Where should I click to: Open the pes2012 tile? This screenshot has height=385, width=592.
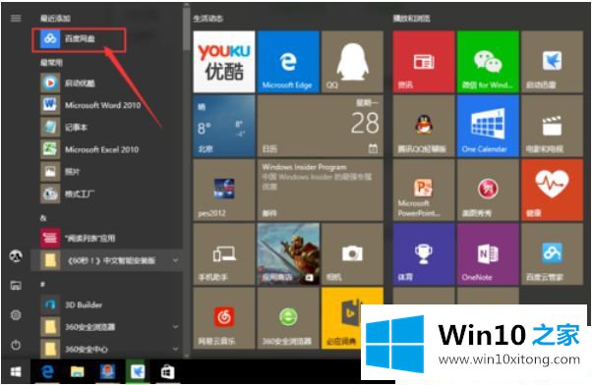224,190
